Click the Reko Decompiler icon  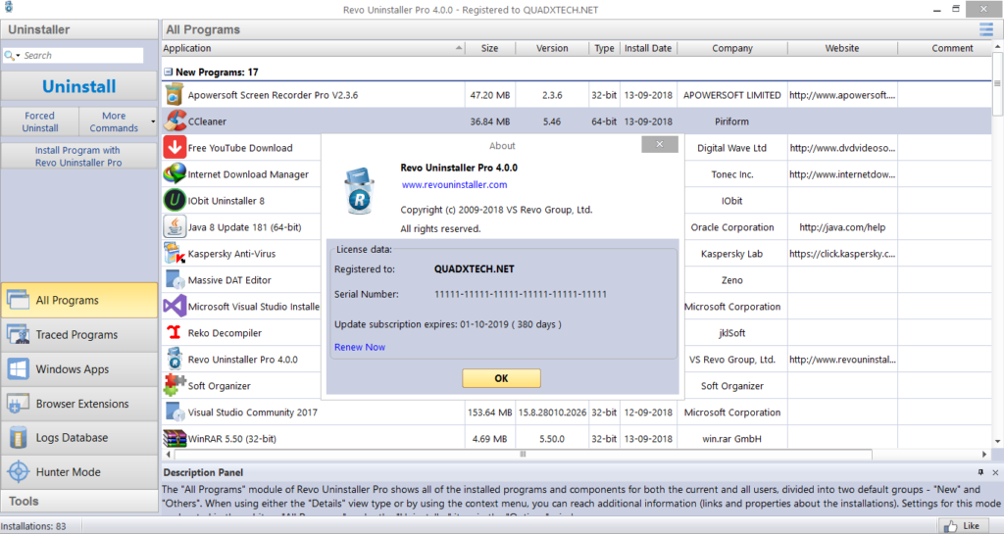point(175,332)
